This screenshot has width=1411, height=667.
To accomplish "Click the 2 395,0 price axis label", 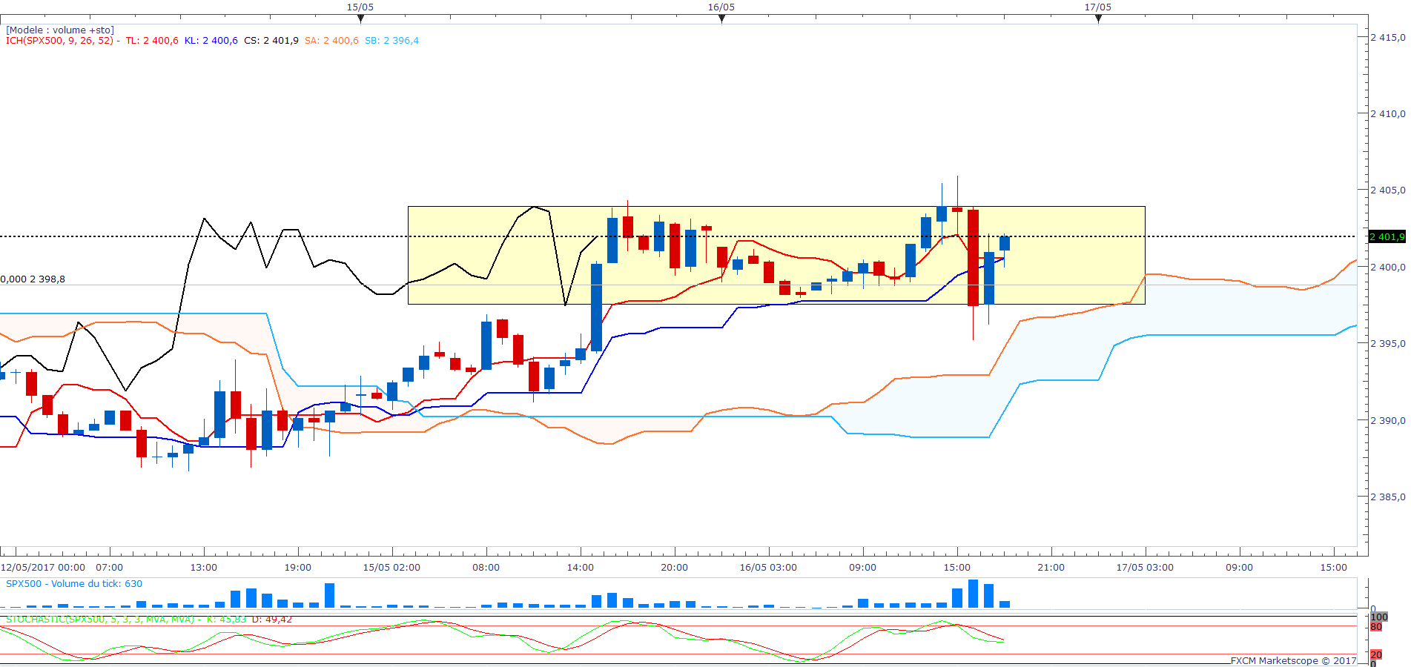I will tap(1387, 344).
